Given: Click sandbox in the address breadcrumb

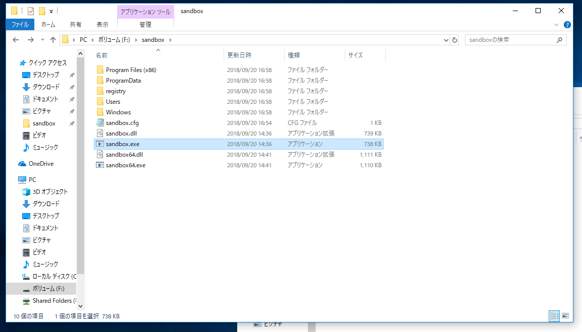Looking at the screenshot, I should tap(153, 40).
